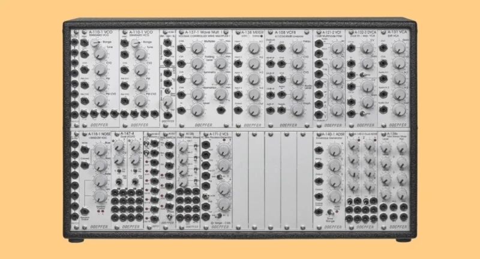Click the 'A-138 MIXER' module title
480x259 pixels.
(x=252, y=32)
